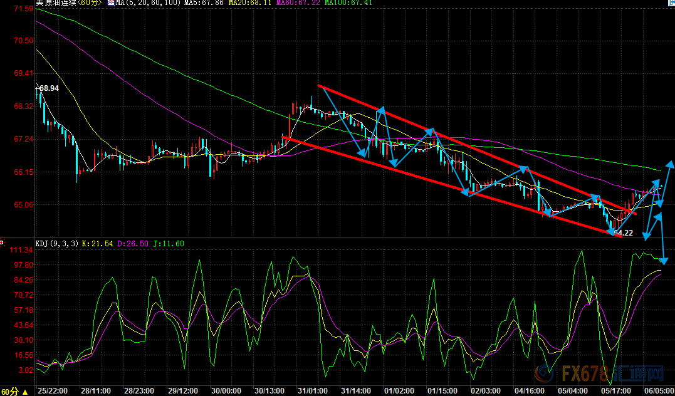Click the <60分> period label in the title
Viewport: 675px width, 396px height.
coord(89,3)
